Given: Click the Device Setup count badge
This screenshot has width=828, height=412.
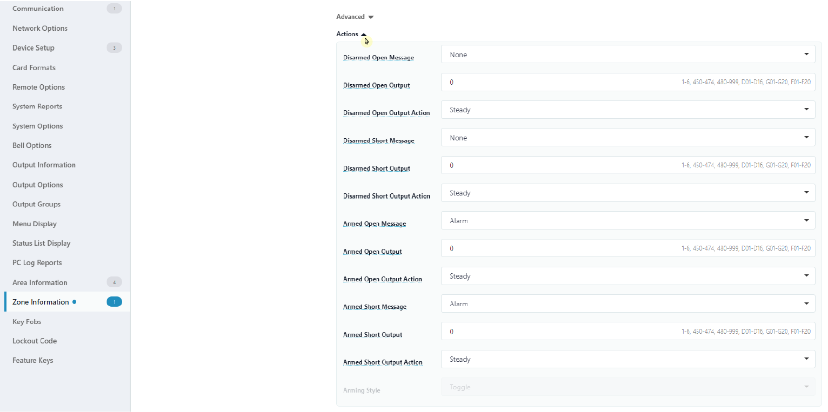Looking at the screenshot, I should click(x=114, y=48).
